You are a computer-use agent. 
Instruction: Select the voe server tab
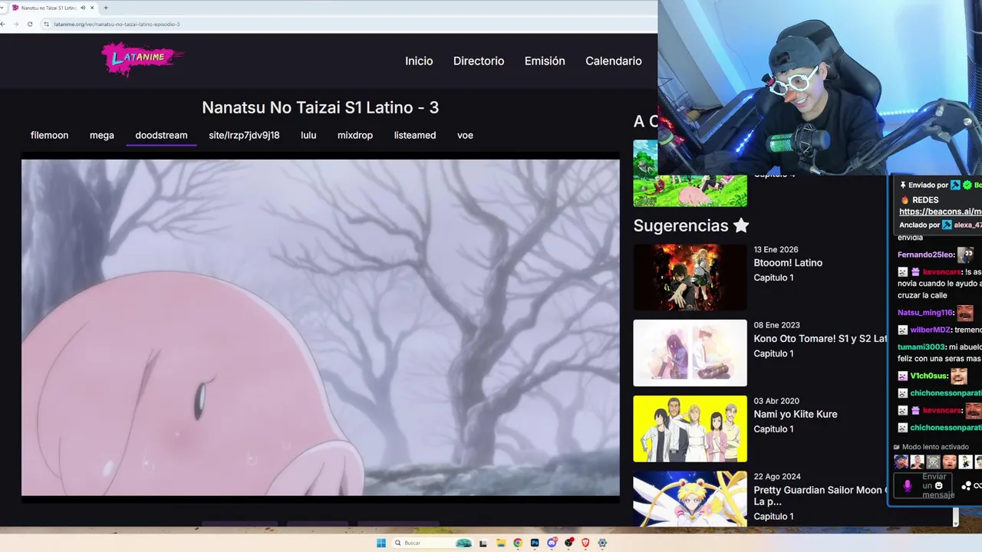pyautogui.click(x=465, y=135)
